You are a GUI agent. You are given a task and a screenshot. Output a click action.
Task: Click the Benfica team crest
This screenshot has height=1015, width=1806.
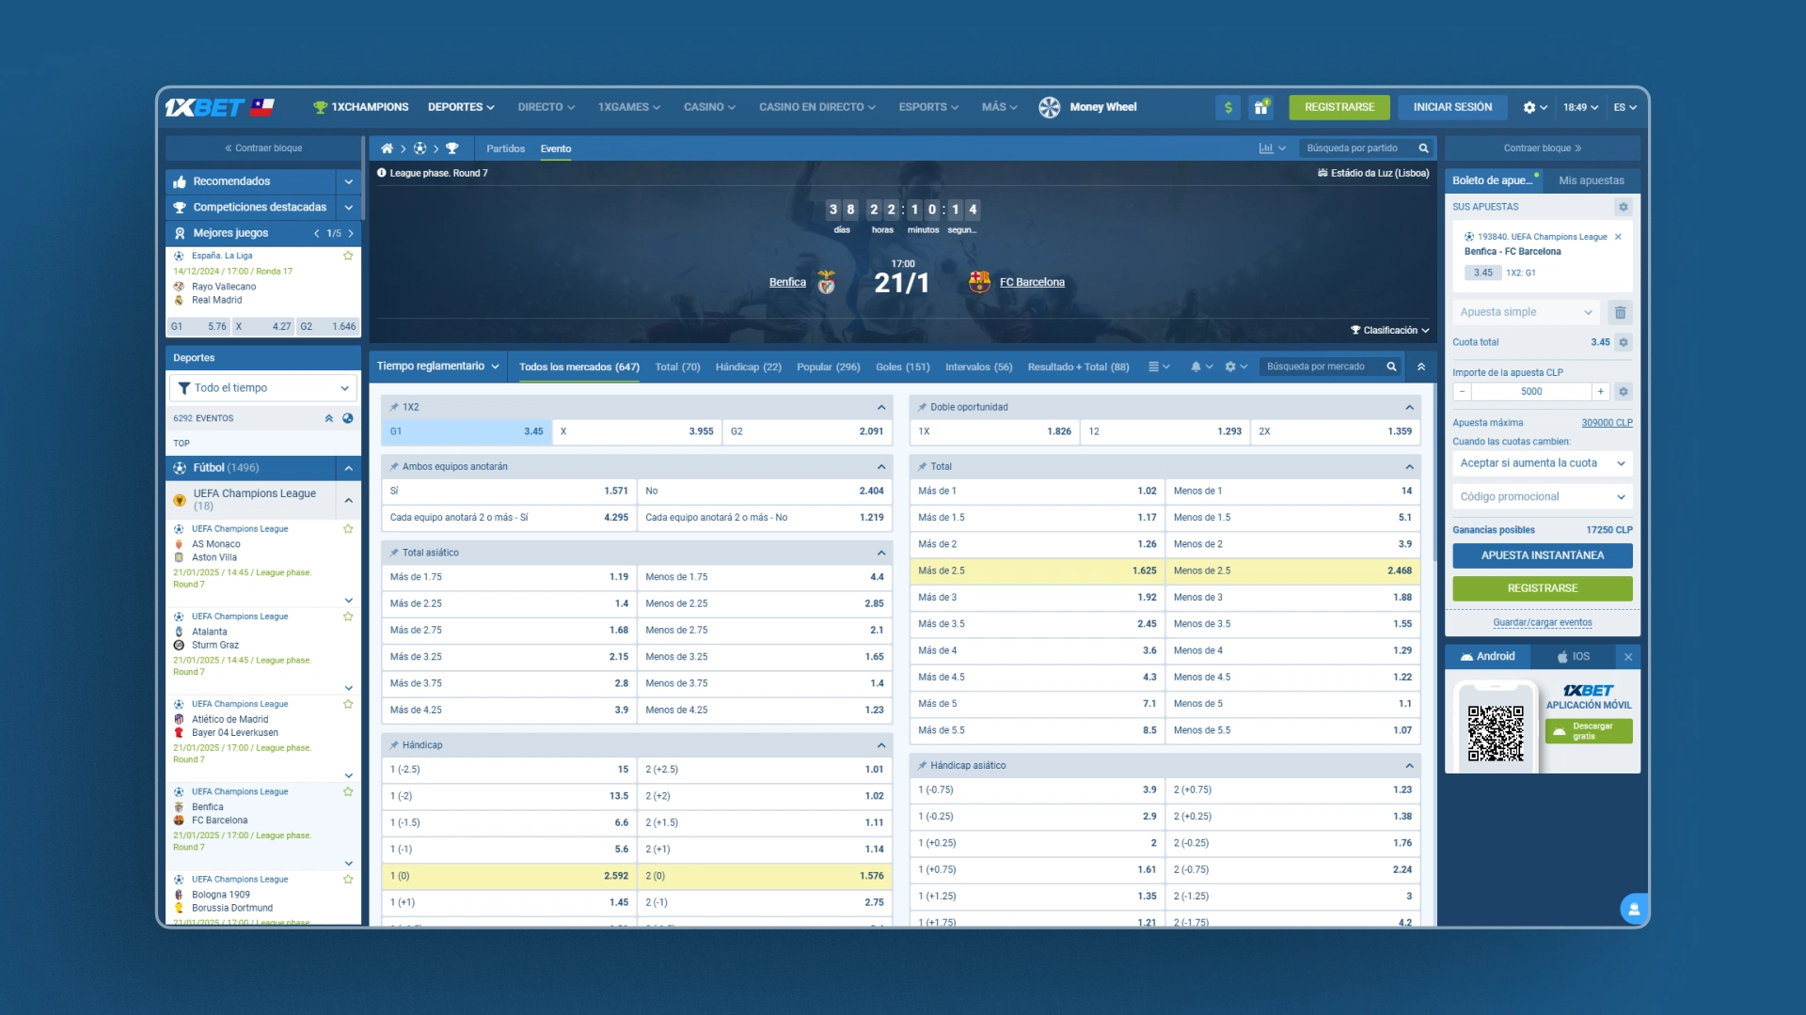826,282
